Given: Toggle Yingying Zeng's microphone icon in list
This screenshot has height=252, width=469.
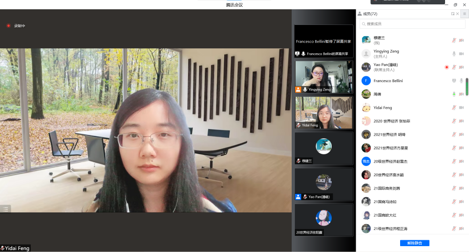Looking at the screenshot, I should pyautogui.click(x=454, y=54).
